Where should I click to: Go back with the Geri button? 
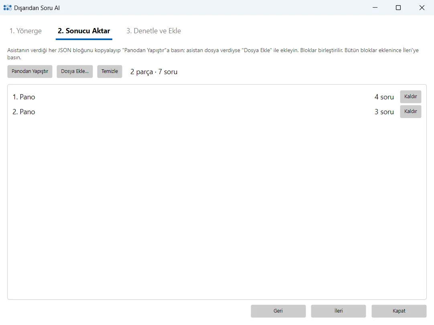pyautogui.click(x=278, y=311)
